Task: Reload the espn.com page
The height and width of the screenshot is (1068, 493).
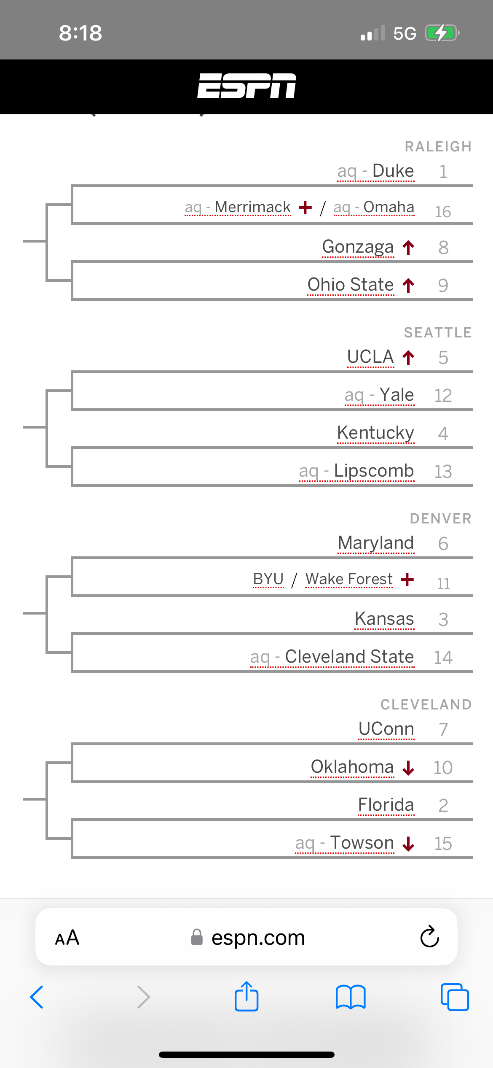Action: coord(430,937)
